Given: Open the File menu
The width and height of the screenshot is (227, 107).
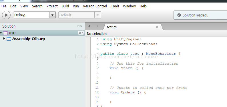Looking at the screenshot, I should (4, 6).
